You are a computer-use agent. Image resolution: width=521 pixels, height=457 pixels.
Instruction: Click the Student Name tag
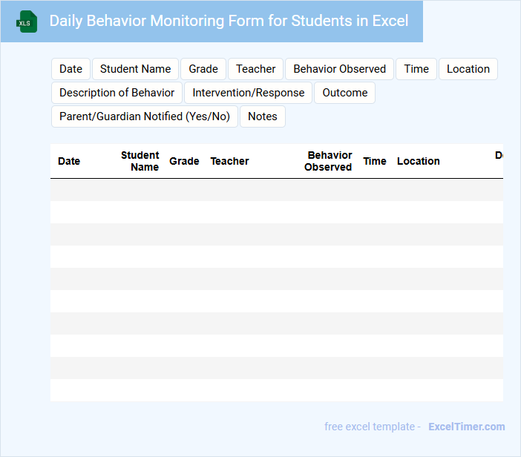coord(135,69)
